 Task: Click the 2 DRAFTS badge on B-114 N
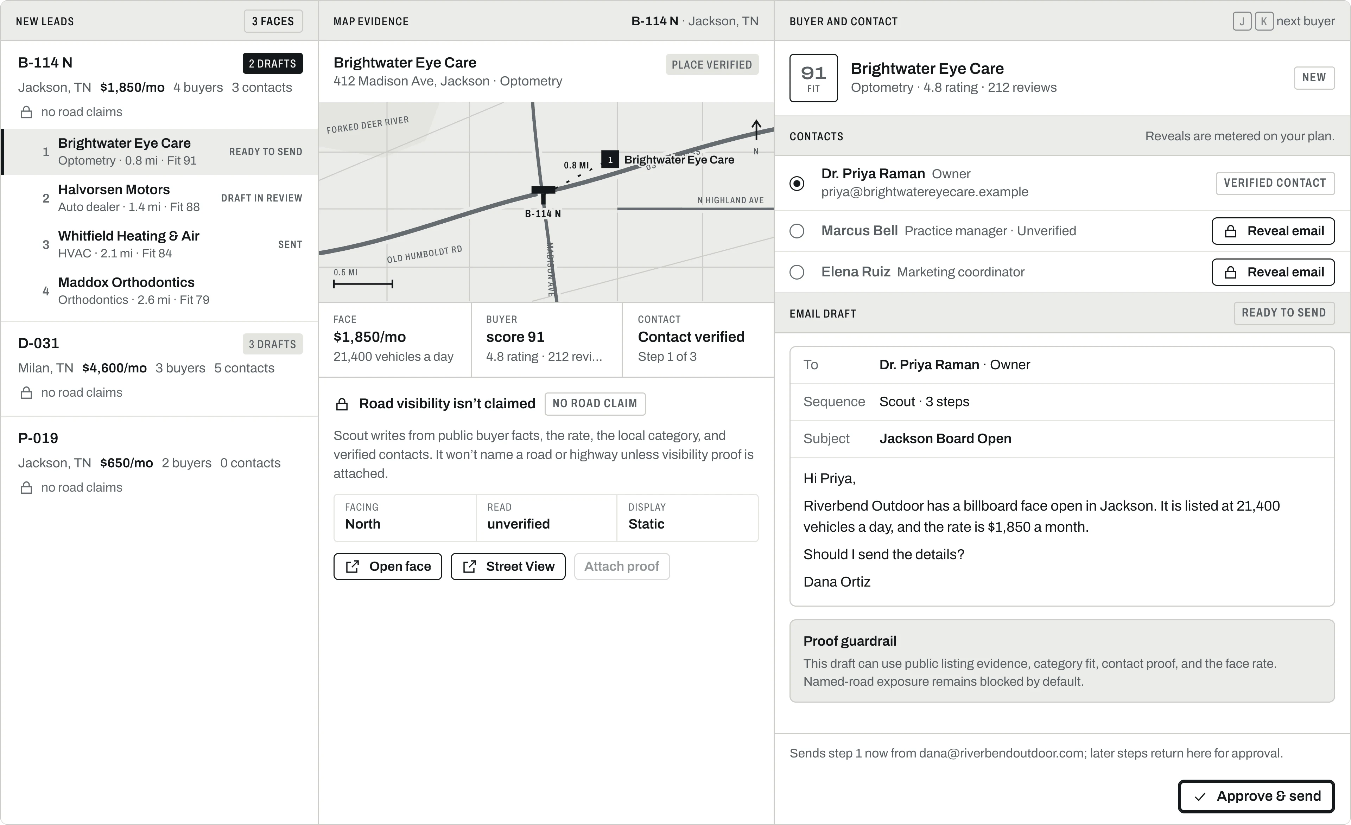(x=273, y=64)
